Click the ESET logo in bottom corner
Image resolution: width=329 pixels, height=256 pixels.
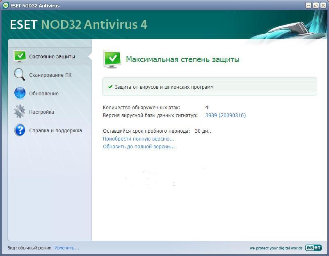(x=313, y=248)
